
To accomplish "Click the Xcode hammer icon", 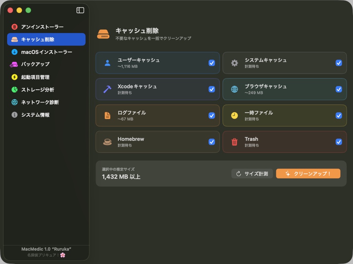I will [x=107, y=89].
